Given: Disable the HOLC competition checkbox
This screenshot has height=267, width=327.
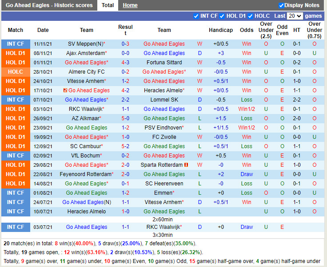Looking at the screenshot, I should 251,16.
